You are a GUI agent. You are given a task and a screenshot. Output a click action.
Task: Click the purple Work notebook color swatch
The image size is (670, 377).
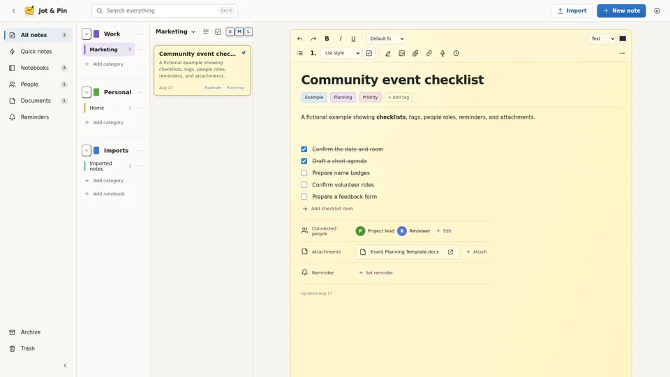coord(96,34)
